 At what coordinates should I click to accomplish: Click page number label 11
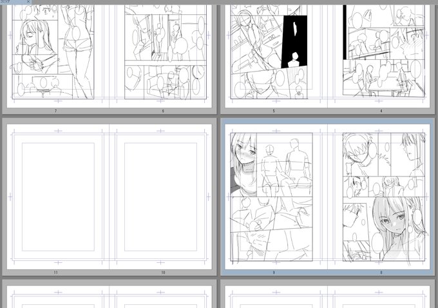coord(56,273)
